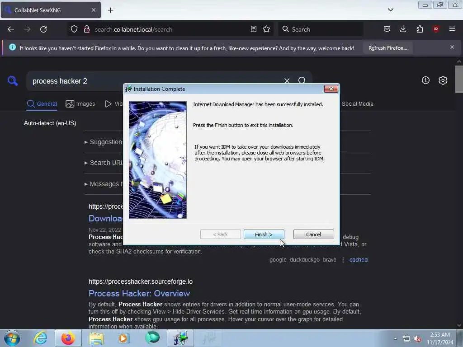Select the installer taskbar item
Screen dimensions: 463x347
pyautogui.click(x=180, y=338)
